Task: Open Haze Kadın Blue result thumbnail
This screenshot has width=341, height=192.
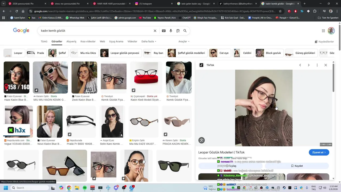Action: coord(17,78)
